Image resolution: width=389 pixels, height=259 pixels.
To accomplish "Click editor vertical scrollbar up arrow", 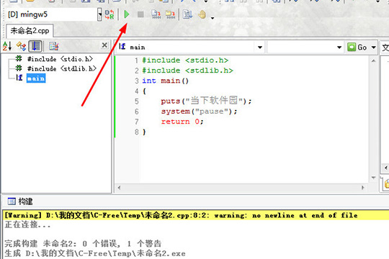I will 373,60.
